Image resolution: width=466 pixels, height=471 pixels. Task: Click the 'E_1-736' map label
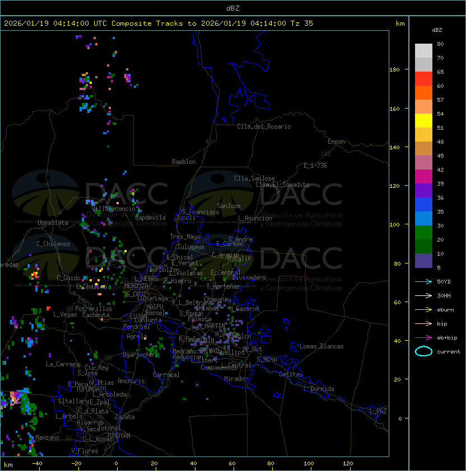[315, 166]
